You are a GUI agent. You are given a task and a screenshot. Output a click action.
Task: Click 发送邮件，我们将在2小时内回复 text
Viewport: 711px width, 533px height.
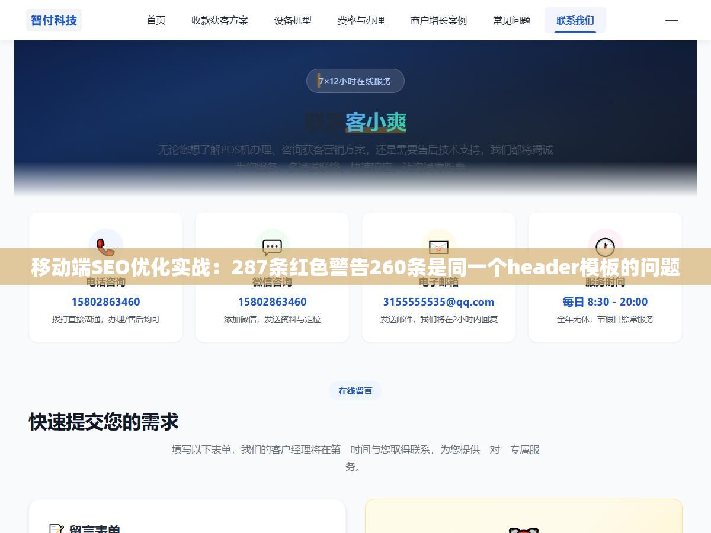pyautogui.click(x=438, y=319)
